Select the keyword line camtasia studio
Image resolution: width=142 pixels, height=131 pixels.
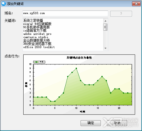(36, 37)
